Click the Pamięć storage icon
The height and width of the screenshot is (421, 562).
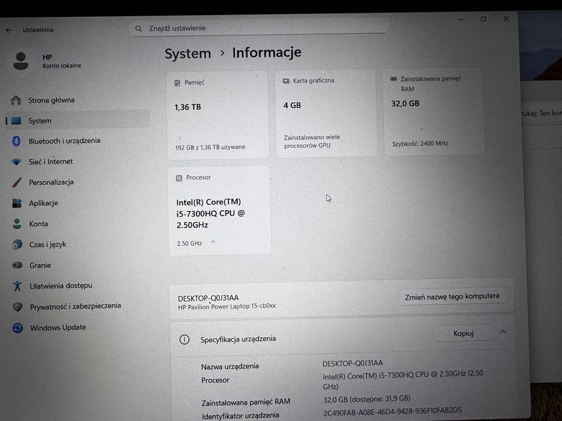(x=177, y=83)
